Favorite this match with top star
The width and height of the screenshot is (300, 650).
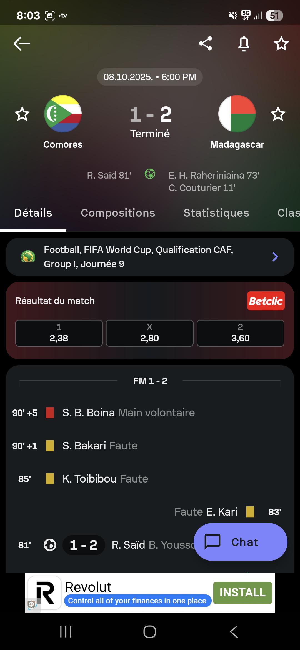(x=281, y=44)
